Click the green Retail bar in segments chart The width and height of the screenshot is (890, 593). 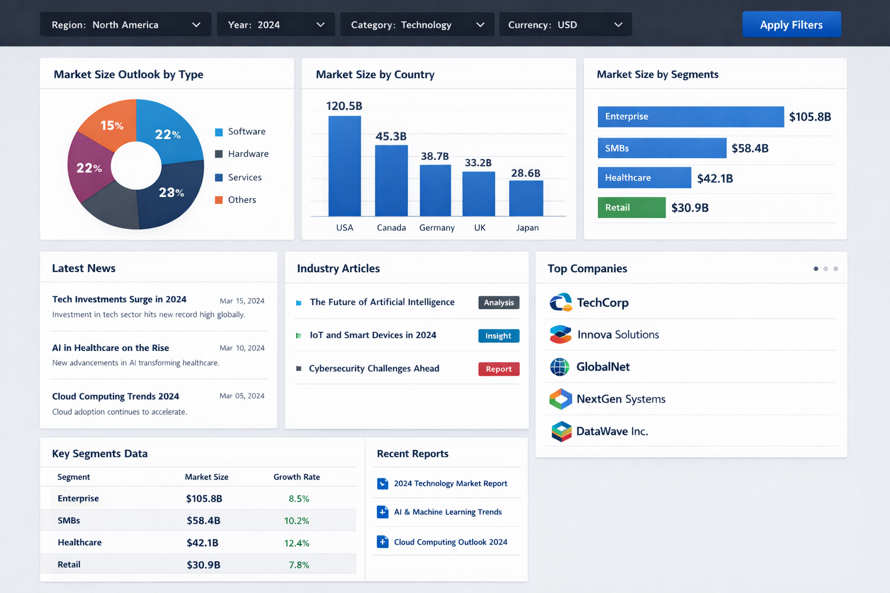tap(631, 207)
